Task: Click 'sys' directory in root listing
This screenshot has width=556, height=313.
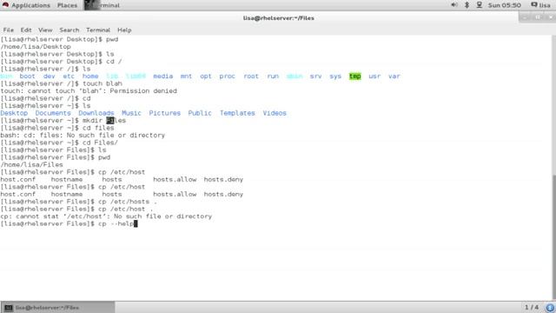Action: pos(335,77)
